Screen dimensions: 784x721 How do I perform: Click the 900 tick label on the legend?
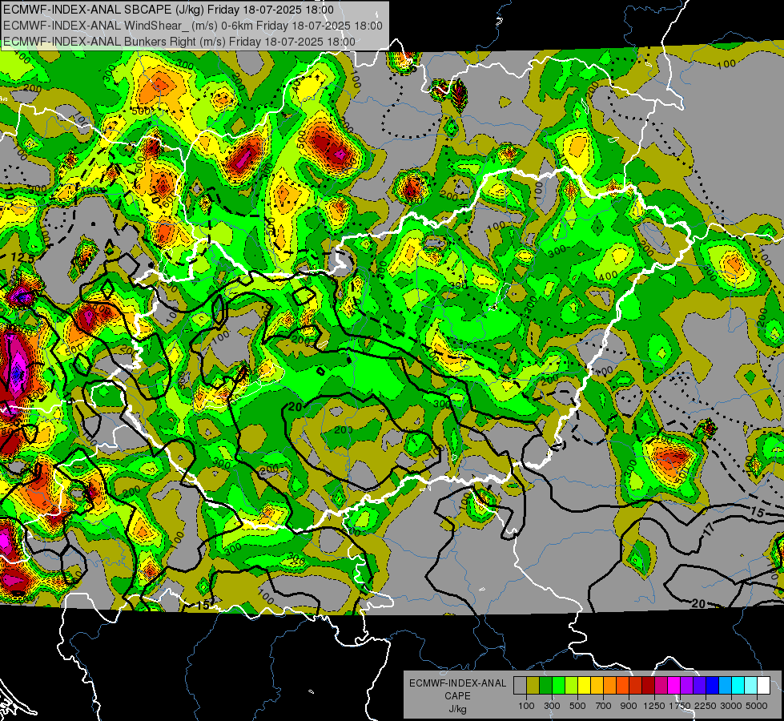(x=629, y=706)
